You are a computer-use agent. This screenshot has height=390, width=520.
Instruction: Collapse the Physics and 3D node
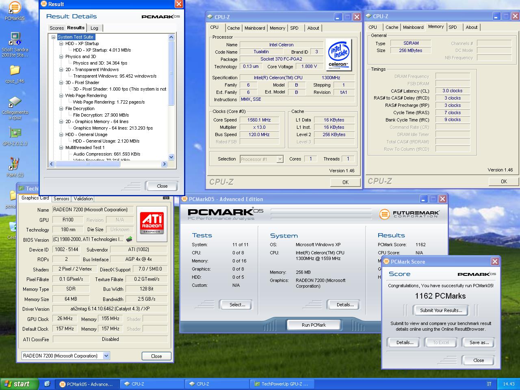coord(61,56)
